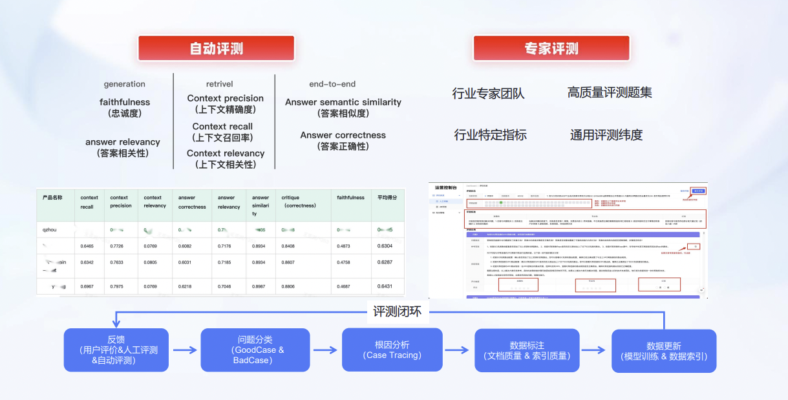Viewport: 788px width, 400px height.
Task: Click the blue submit button in console top right
Action: (698, 191)
